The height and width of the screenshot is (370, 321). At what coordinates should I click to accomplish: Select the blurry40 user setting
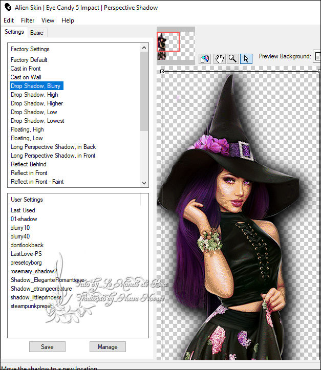pos(20,236)
